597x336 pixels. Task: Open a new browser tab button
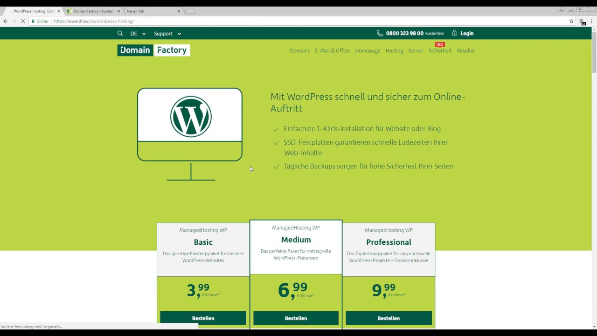[x=190, y=11]
